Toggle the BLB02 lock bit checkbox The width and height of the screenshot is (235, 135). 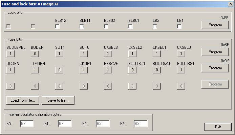(x=106, y=27)
